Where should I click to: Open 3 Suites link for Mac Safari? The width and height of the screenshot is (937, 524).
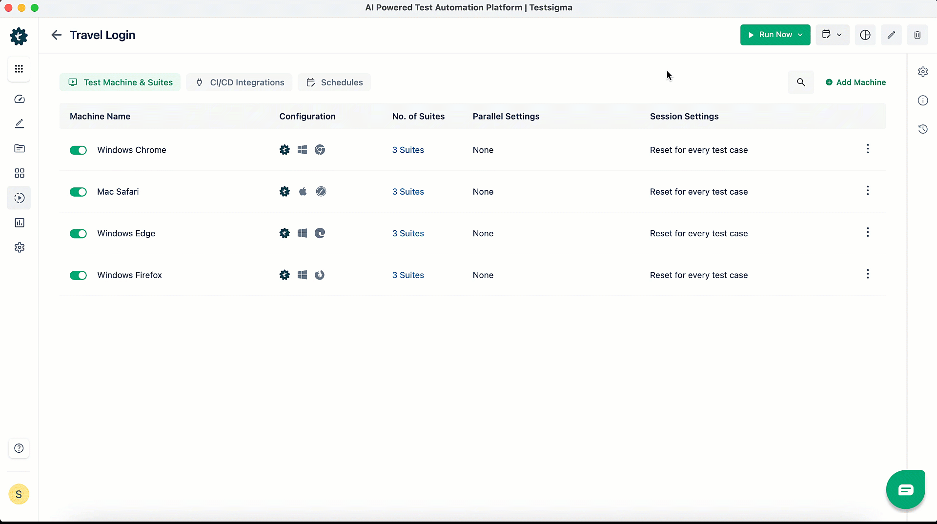click(408, 192)
